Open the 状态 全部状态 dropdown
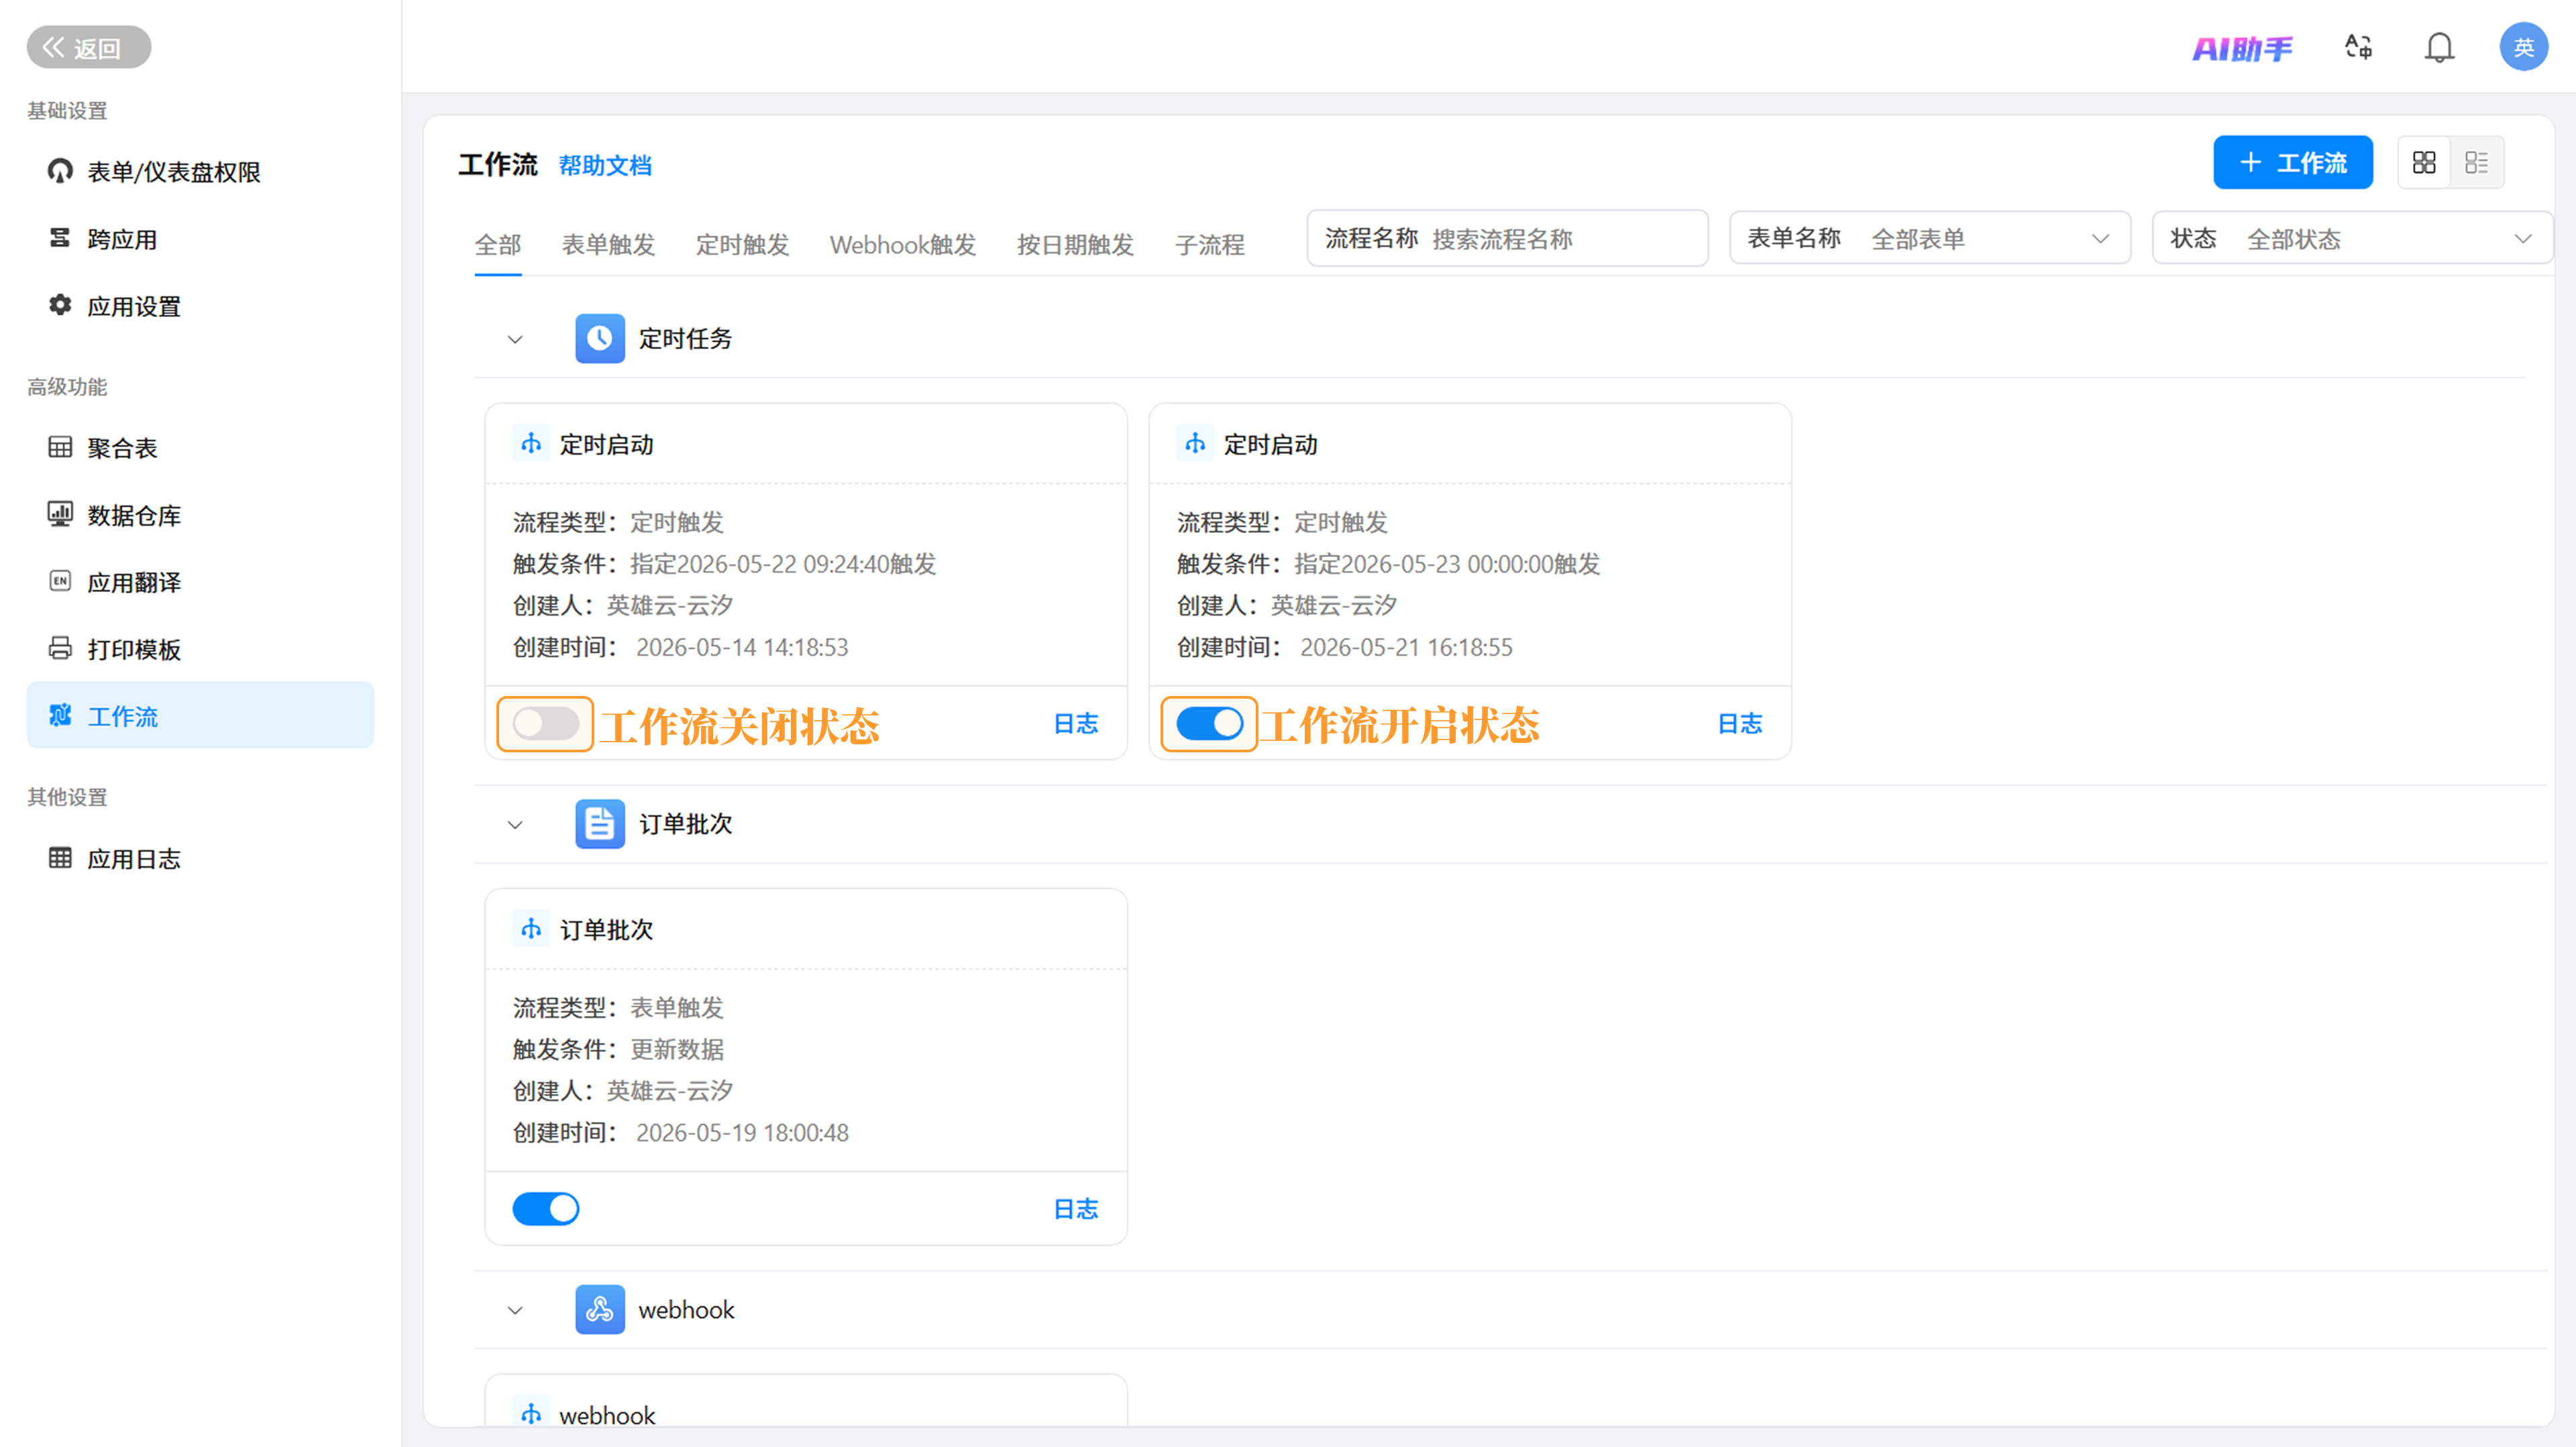Image resolution: width=2576 pixels, height=1447 pixels. 2352,238
